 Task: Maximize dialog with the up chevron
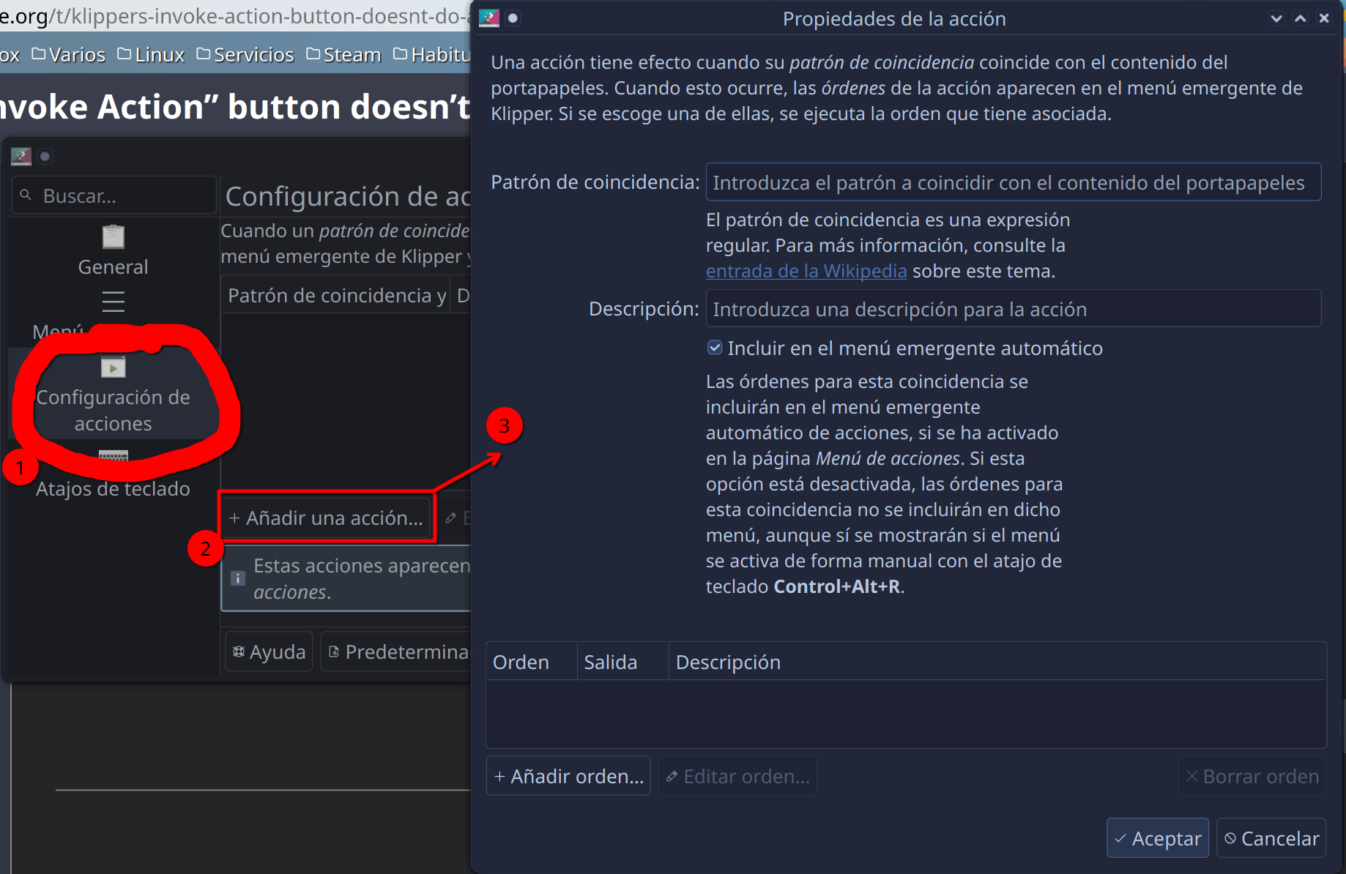pos(1301,18)
